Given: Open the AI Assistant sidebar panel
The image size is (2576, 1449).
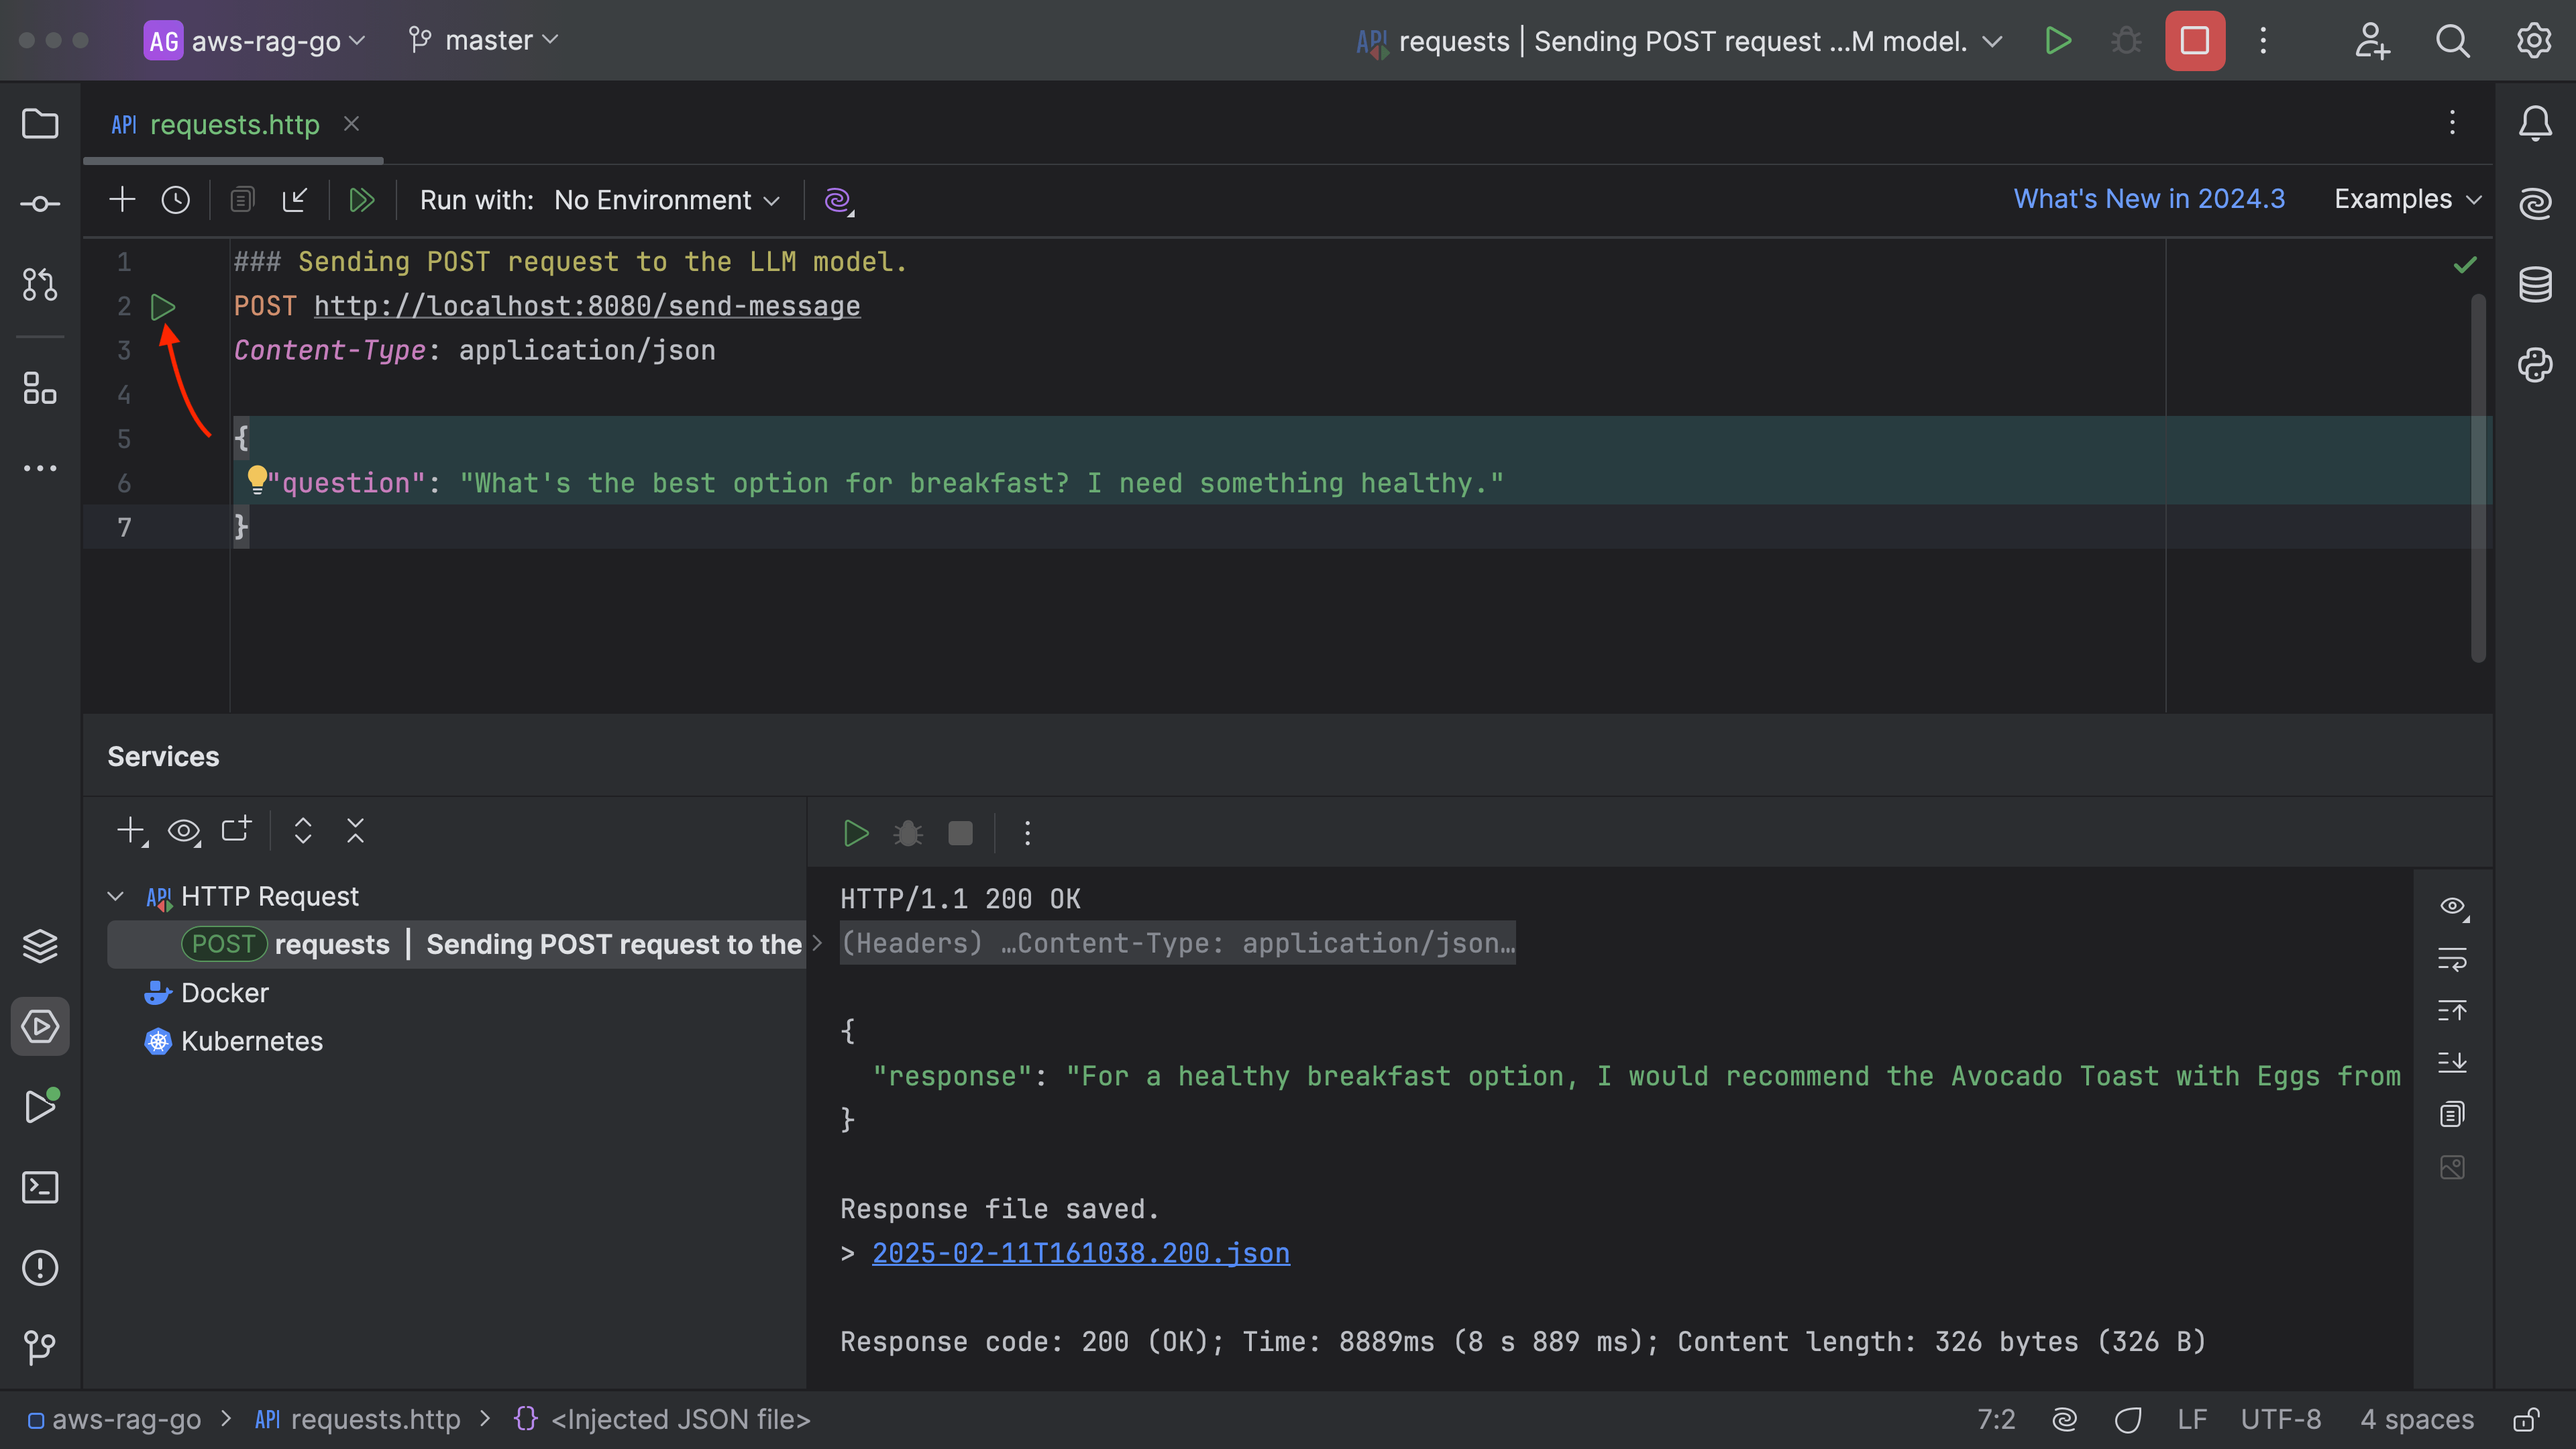Looking at the screenshot, I should 2537,203.
